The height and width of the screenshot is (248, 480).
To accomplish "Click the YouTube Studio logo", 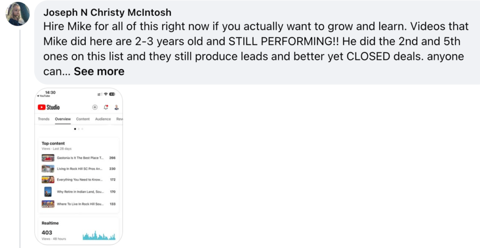I will [x=49, y=107].
